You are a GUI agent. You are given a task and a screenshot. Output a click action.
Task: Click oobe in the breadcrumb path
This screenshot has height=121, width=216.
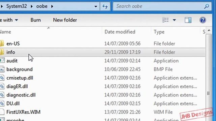pyautogui.click(x=42, y=6)
